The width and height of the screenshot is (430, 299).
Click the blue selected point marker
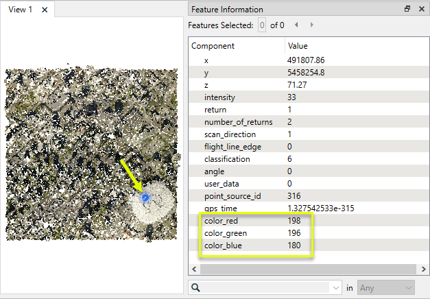[145, 198]
